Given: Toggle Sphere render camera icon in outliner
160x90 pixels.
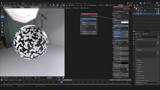Looking at the screenshot, I should [x=158, y=14].
